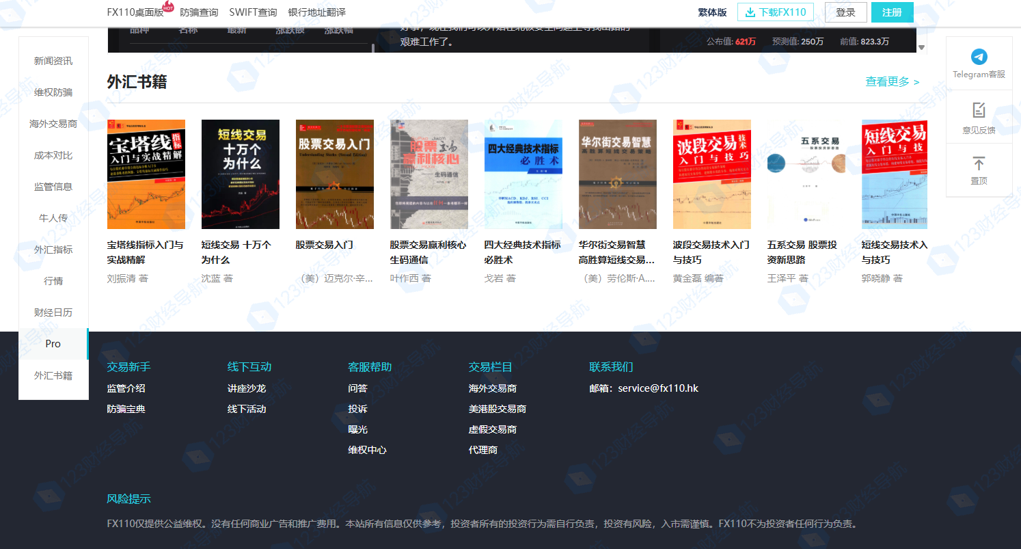The width and height of the screenshot is (1021, 549).
Task: Switch to 繁体版 language
Action: (x=712, y=12)
